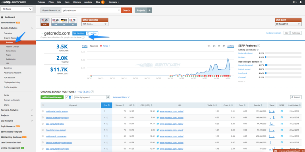Open trend chart for fashion marketing agency

(272, 118)
